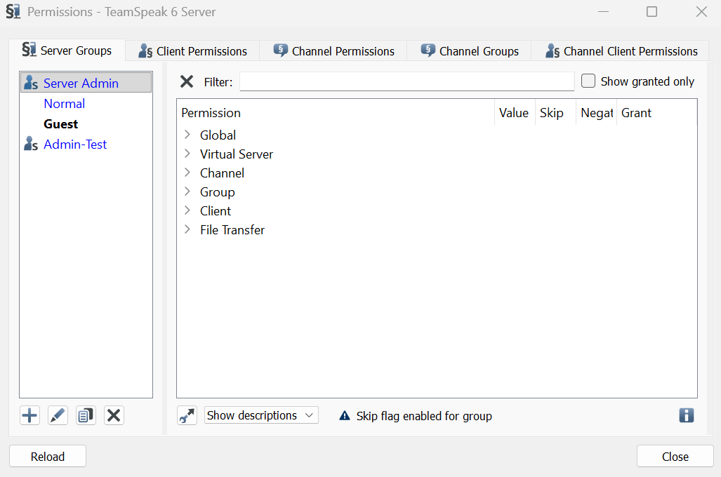Viewport: 721px width, 477px height.
Task: Click the rename group pencil icon
Action: 58,415
